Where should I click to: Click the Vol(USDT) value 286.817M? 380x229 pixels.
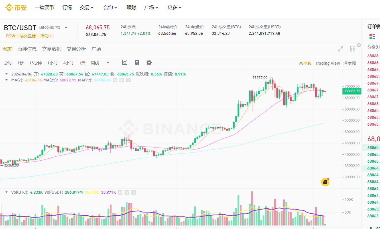74,192
